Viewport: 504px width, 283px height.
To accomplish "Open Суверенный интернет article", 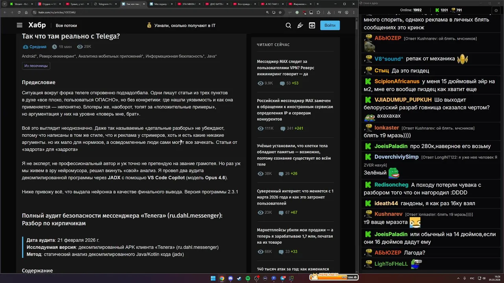I will point(295,197).
